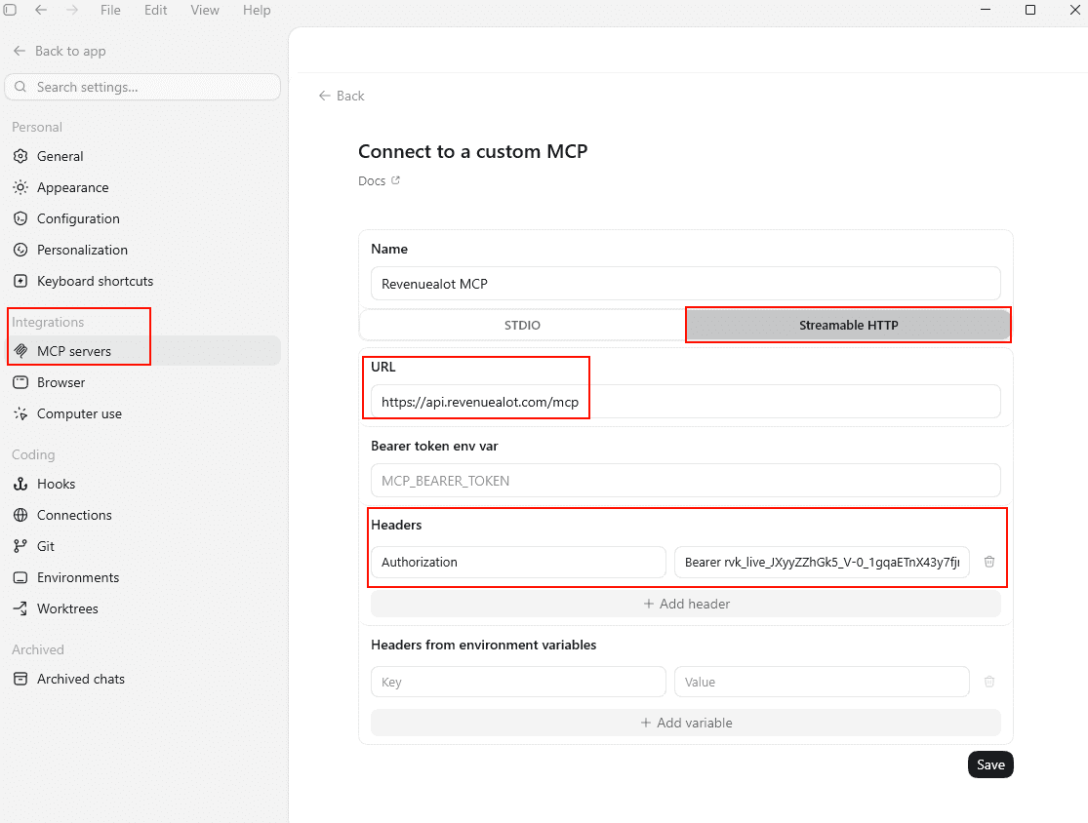Open Environments settings
Viewport: 1088px width, 823px height.
pos(142,577)
